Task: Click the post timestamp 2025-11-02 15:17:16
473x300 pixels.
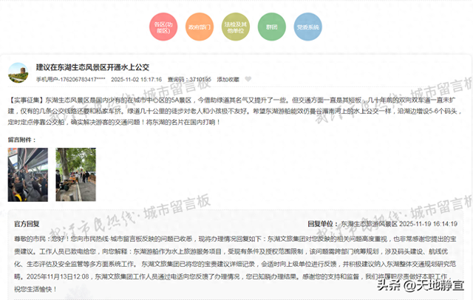Action: (136, 79)
